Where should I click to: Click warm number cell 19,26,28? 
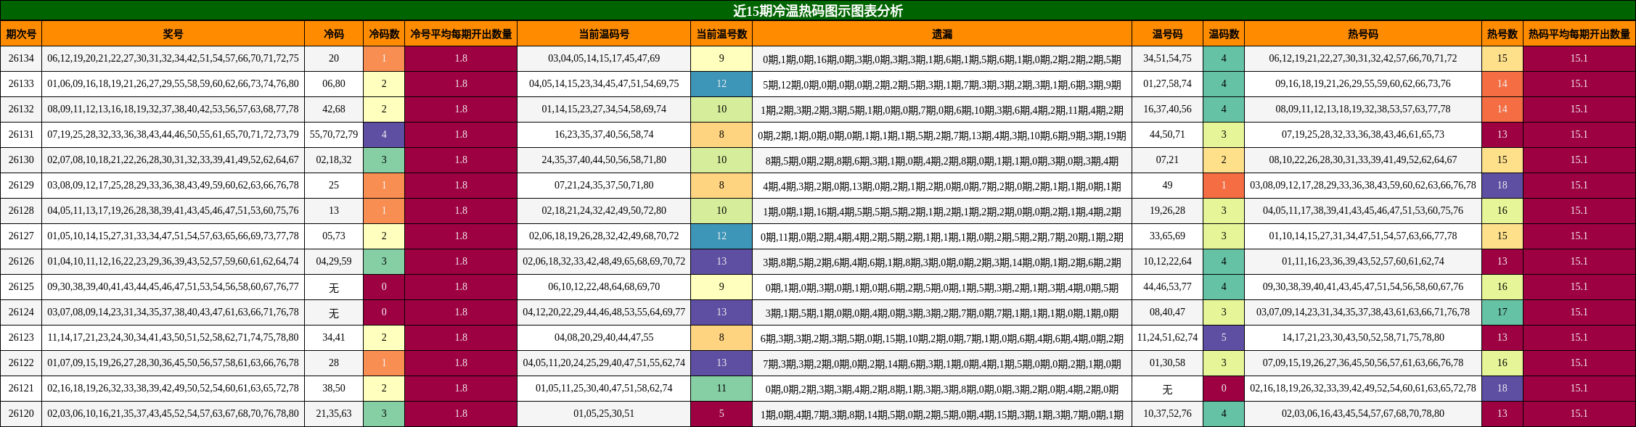(x=1167, y=211)
